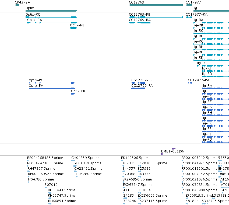Select the Optix-RB transcript label
The height and width of the screenshot is (205, 229).
[x=77, y=25]
